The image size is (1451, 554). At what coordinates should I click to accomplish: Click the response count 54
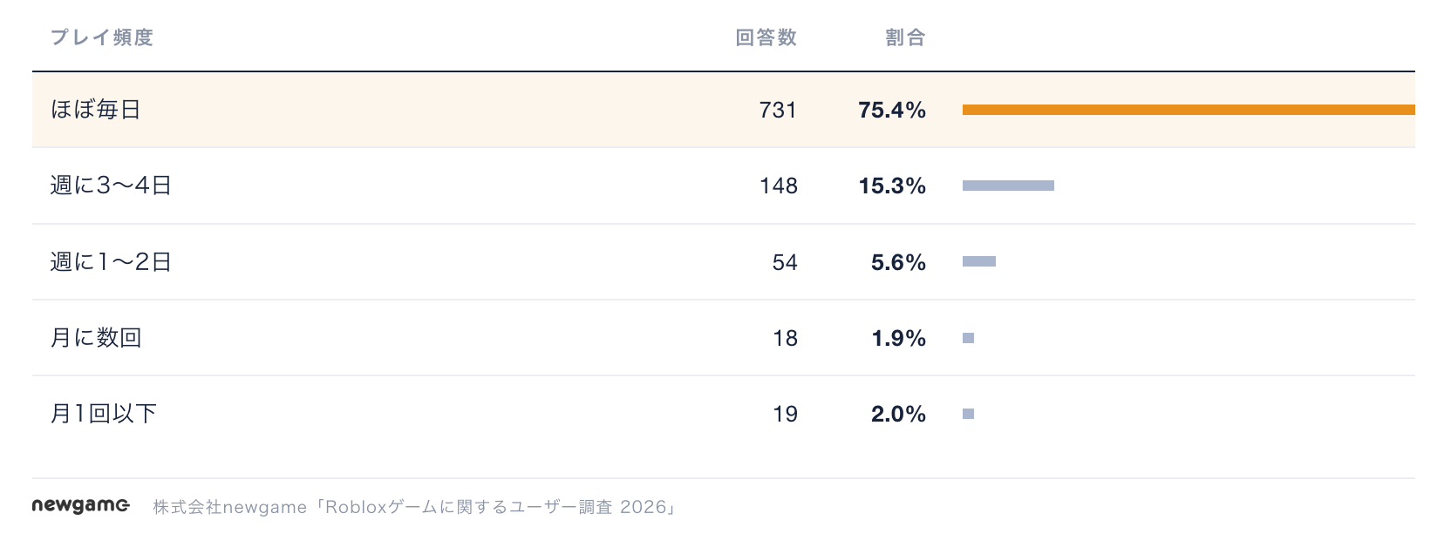tap(785, 262)
